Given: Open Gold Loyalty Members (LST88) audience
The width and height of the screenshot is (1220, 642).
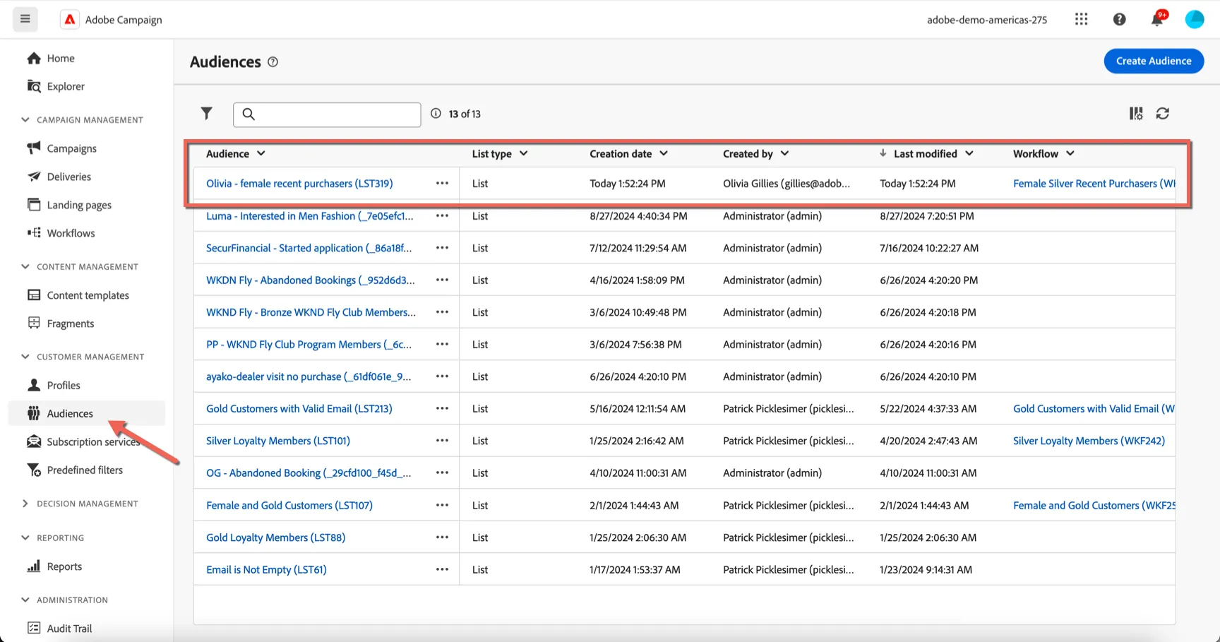Looking at the screenshot, I should (x=275, y=537).
